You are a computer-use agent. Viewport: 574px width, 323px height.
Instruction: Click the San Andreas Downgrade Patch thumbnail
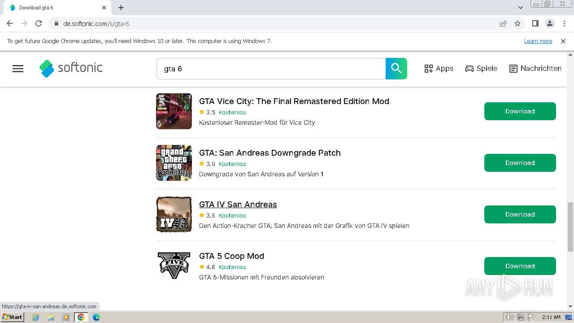174,163
